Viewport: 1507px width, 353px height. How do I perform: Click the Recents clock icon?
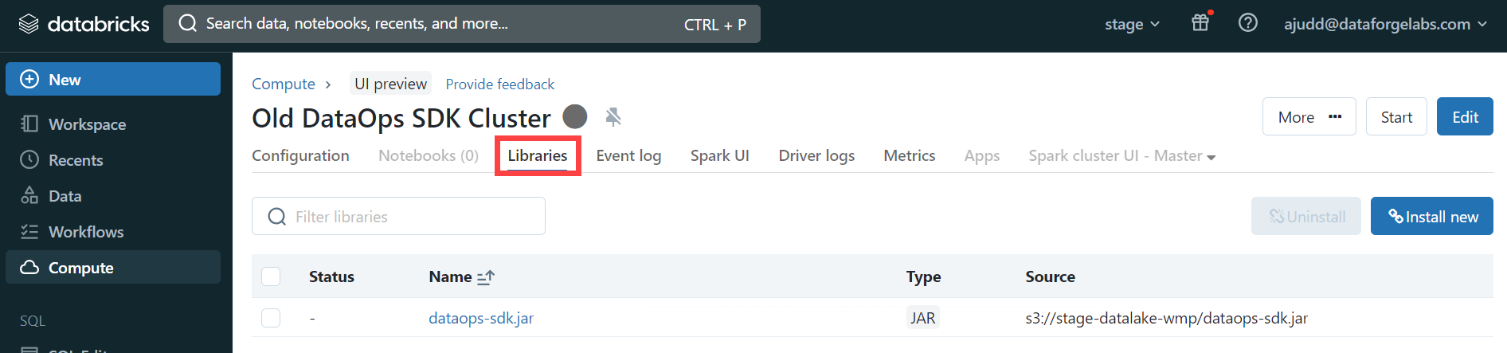pos(29,159)
